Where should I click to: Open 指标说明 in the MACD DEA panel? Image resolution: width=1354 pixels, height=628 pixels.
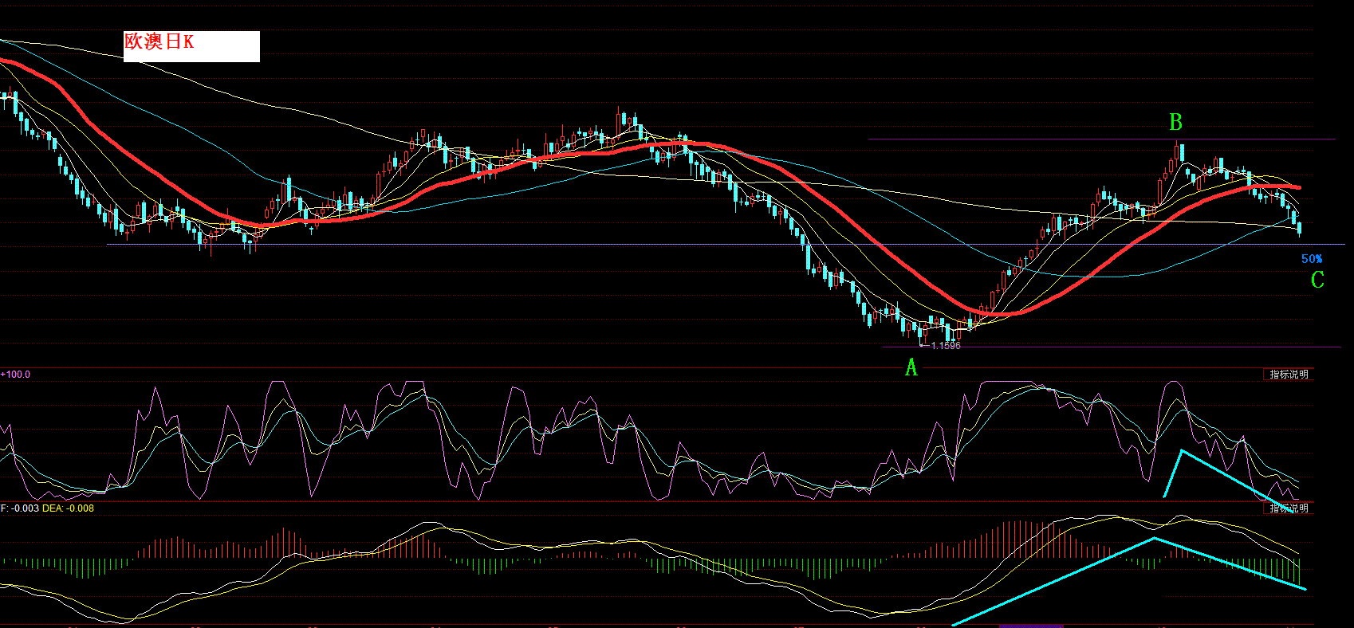tap(1288, 508)
